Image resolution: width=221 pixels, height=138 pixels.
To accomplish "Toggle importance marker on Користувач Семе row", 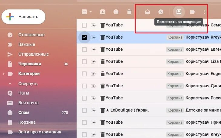I will (93, 25).
